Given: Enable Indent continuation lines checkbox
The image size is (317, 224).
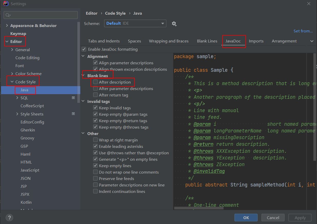Looking at the screenshot, I should [96, 191].
